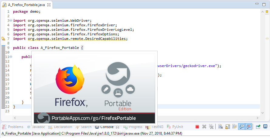Maximize the editor area
Screen dimensions: 270x138
pos(265,5)
